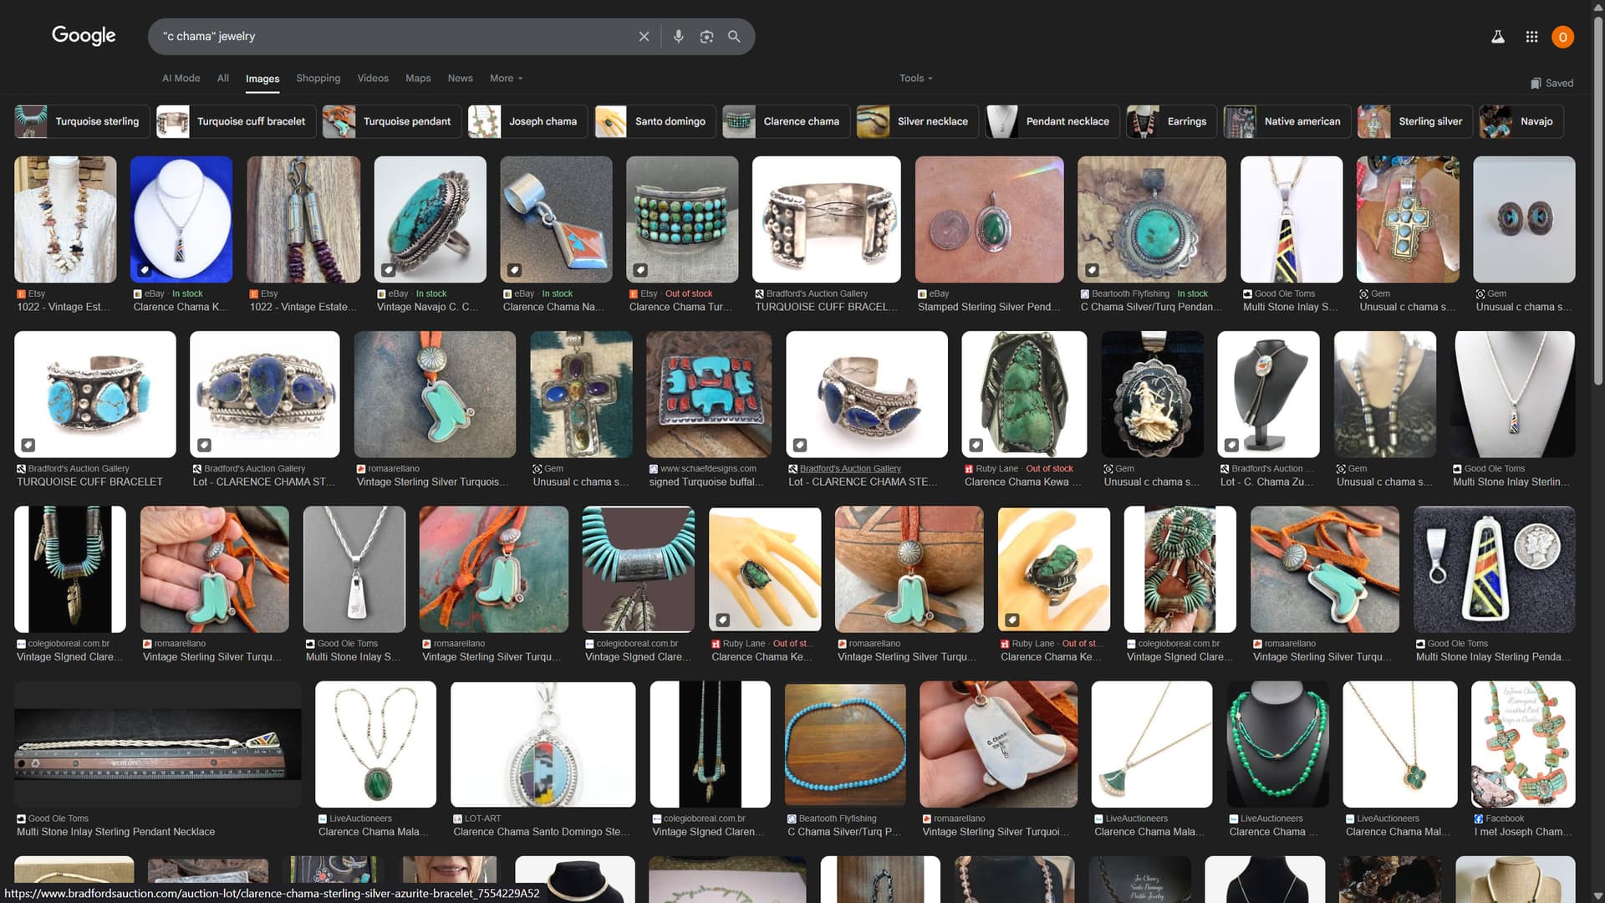Switch to the Maps tab
The image size is (1605, 903).
coord(418,78)
